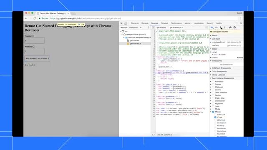Reload the page with the refresh icon
Viewport: 267px width, 150px height.
[x=35, y=18]
